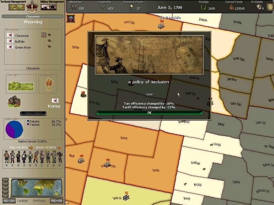The image size is (274, 205).
Task: Click 'Native Unrest: 0.00%' text
Action: tap(32, 142)
